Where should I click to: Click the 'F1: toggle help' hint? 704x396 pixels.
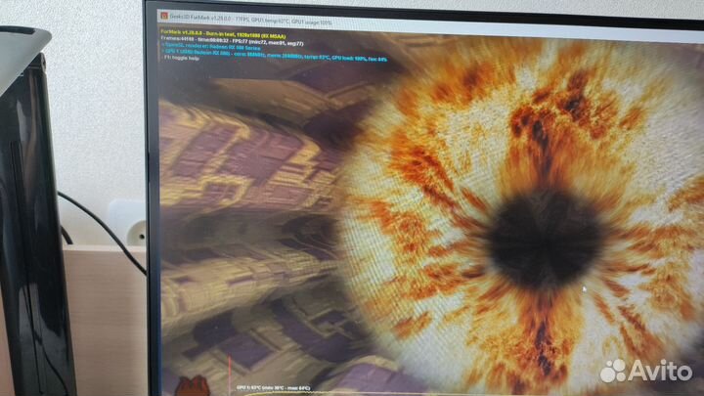point(181,59)
